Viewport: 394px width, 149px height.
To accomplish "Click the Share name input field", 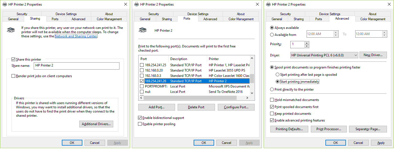I will (76, 66).
